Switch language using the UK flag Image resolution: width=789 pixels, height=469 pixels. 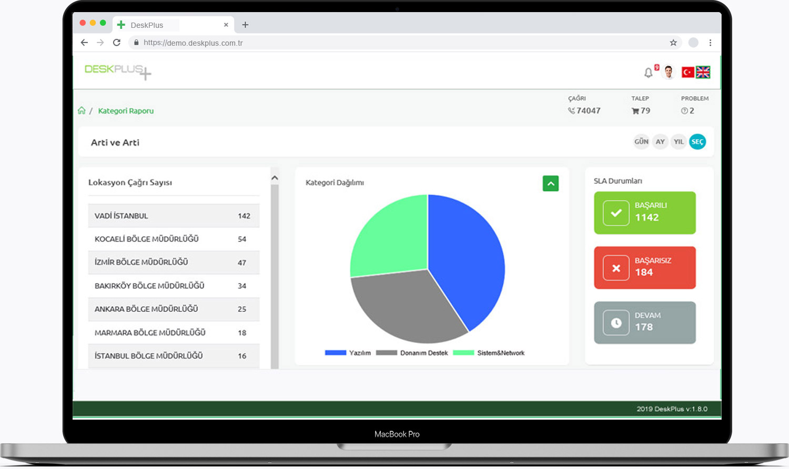703,72
